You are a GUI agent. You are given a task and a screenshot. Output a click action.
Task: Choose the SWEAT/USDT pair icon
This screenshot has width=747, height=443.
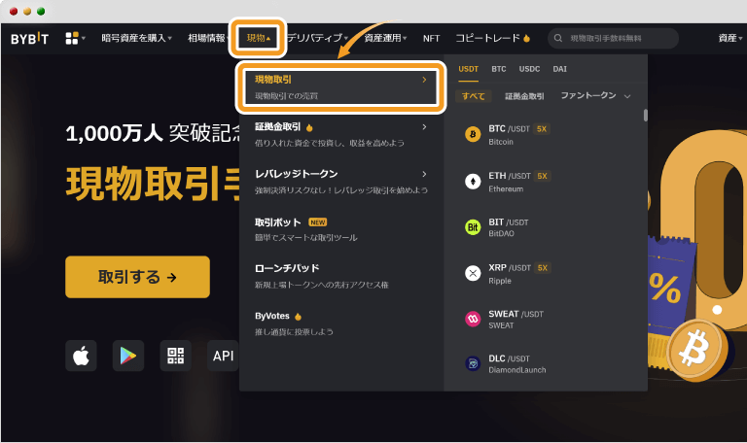click(473, 319)
